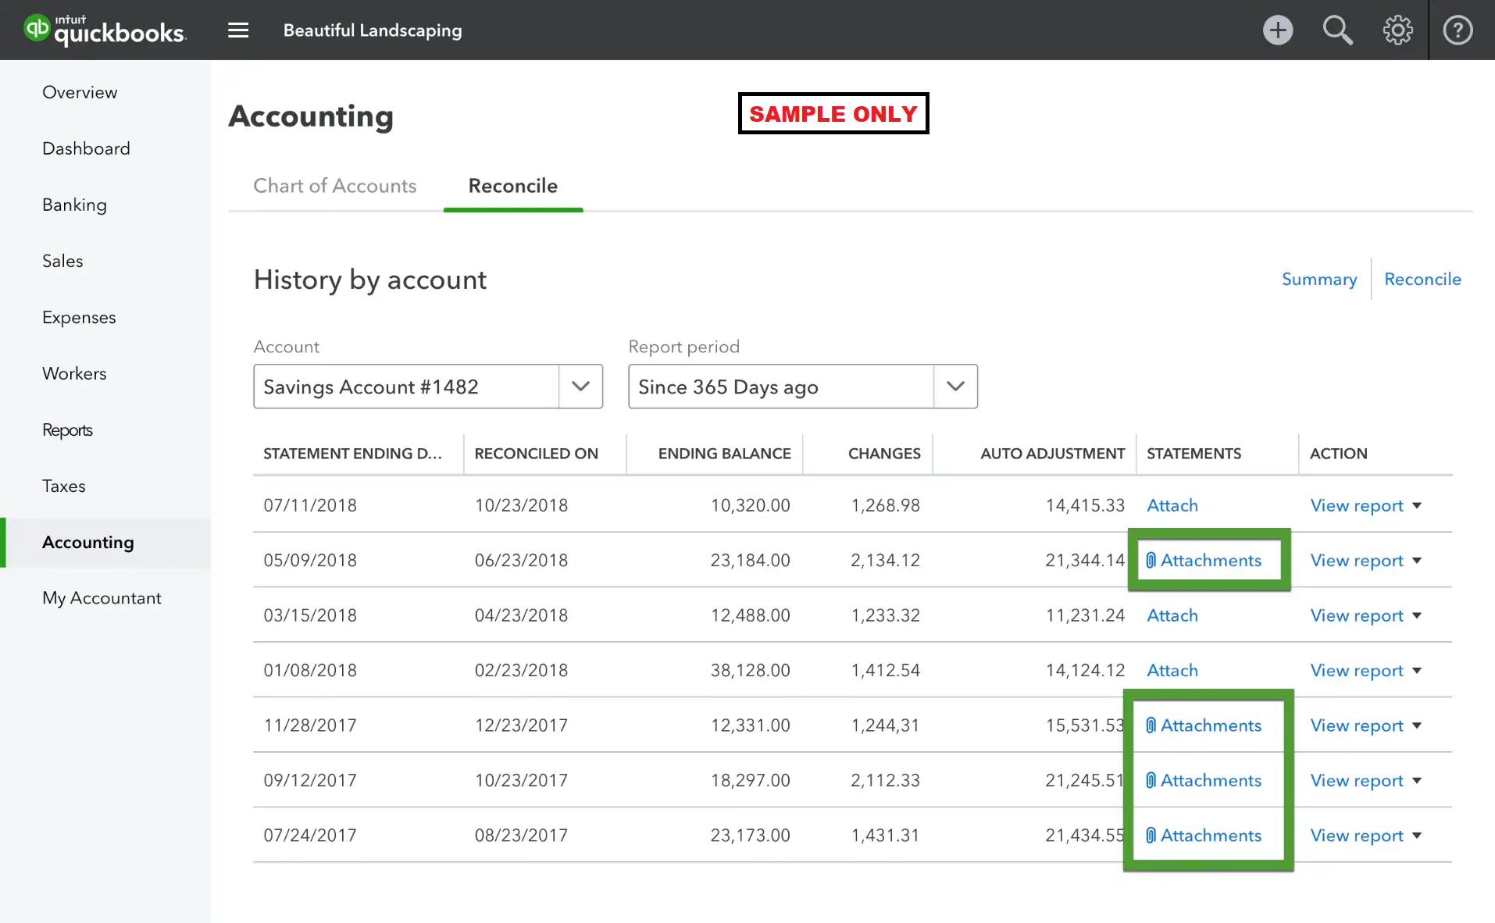Open View report arrow for 03/15/2018 row
1495x923 pixels.
tap(1417, 616)
